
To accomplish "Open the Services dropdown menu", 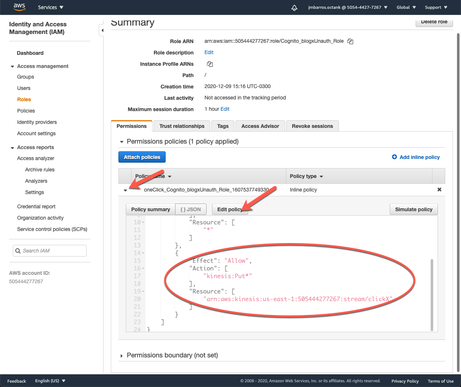I will click(x=50, y=7).
